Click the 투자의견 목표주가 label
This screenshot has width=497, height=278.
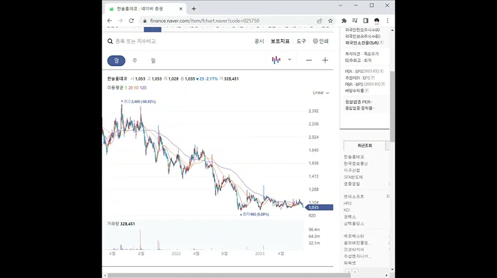tap(362, 54)
